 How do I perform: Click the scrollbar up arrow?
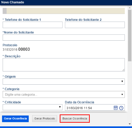(130, 8)
